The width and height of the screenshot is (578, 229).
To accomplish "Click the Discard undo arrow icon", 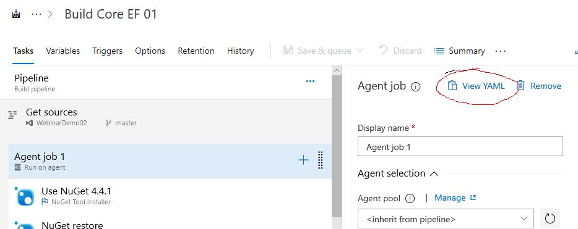I will [383, 50].
